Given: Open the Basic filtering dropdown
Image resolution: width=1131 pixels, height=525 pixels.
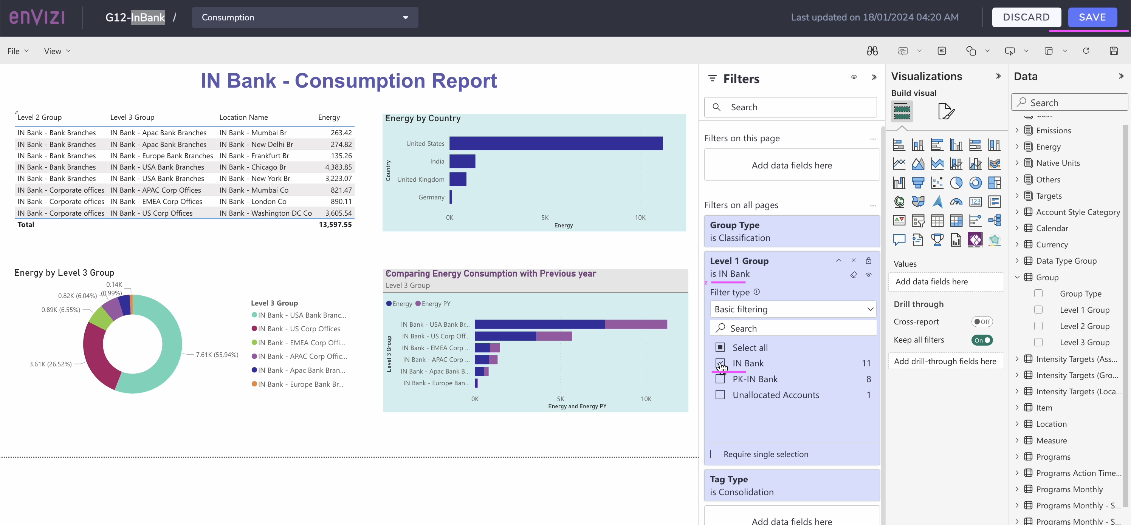Looking at the screenshot, I should [x=792, y=309].
